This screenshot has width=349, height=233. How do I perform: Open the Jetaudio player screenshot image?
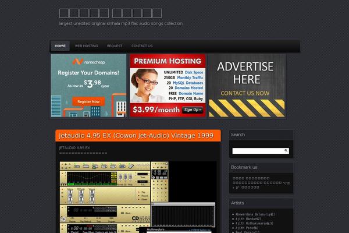[138, 197]
